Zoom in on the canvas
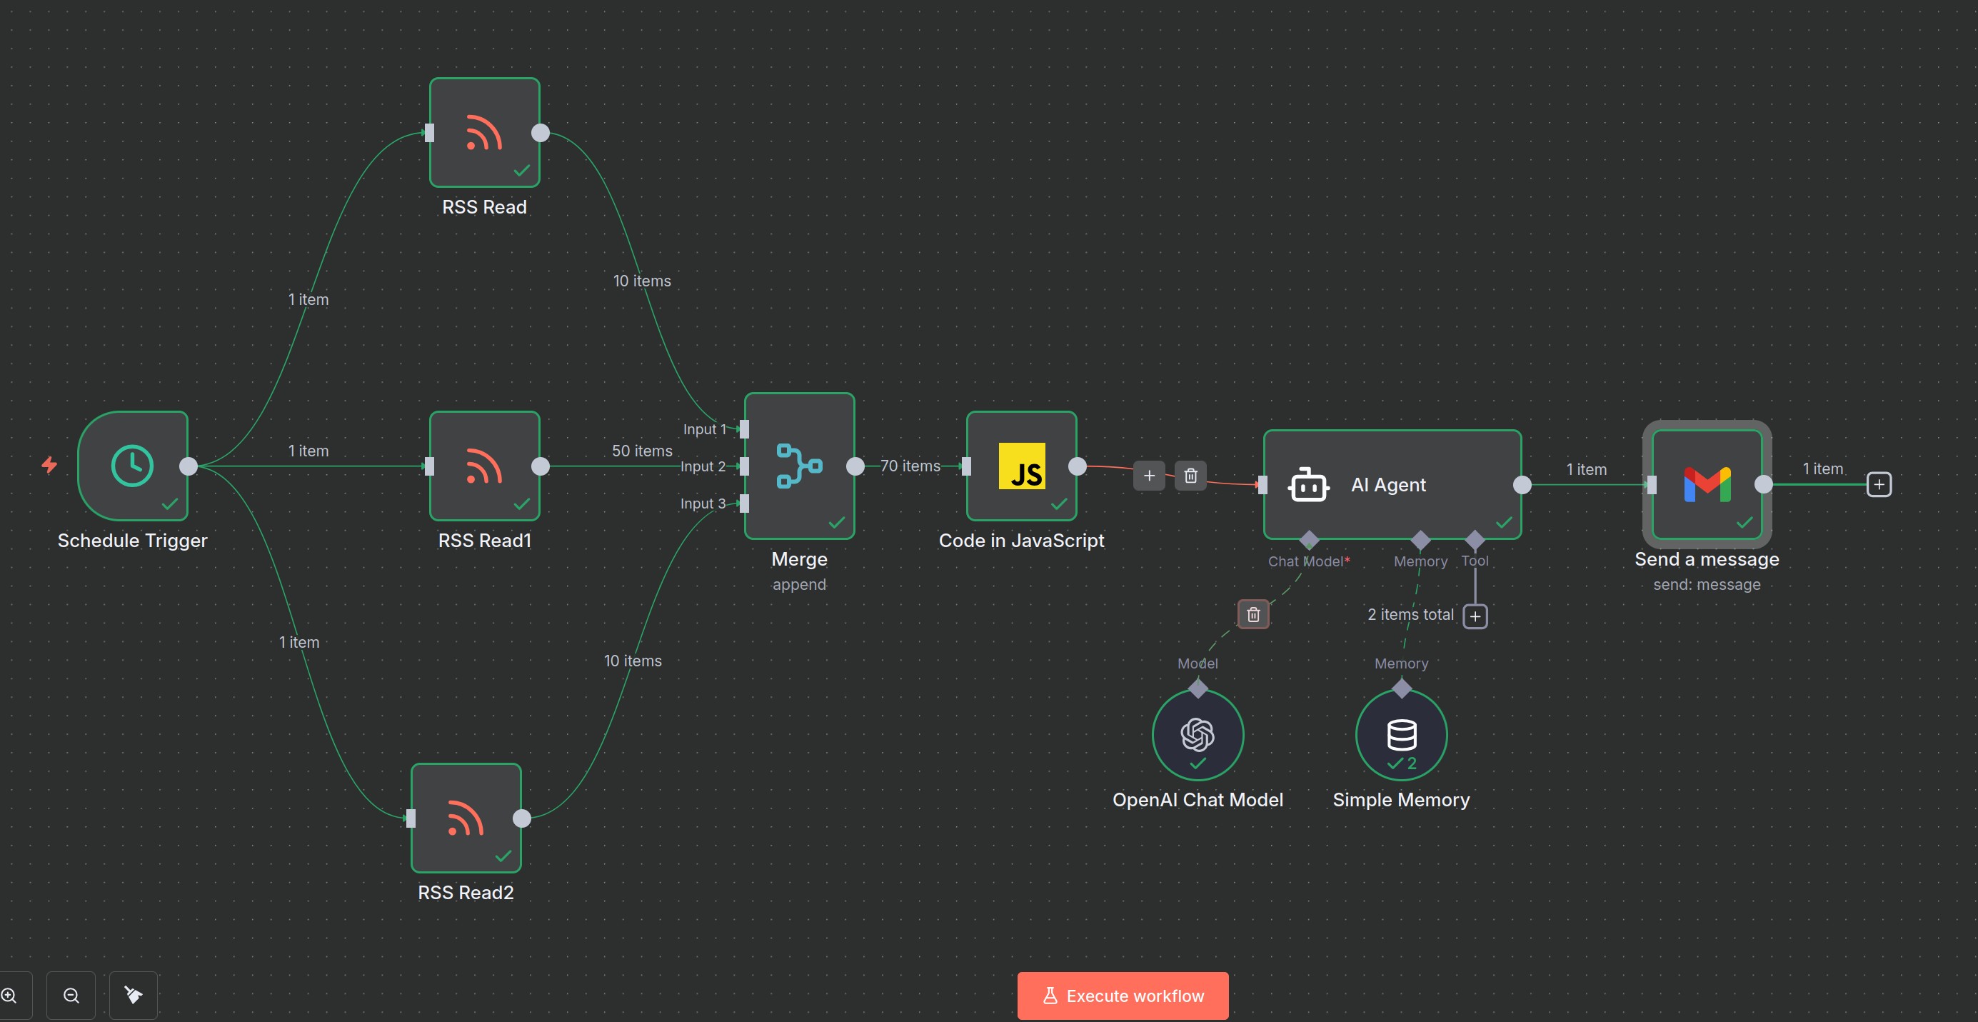Image resolution: width=1978 pixels, height=1022 pixels. click(x=9, y=996)
